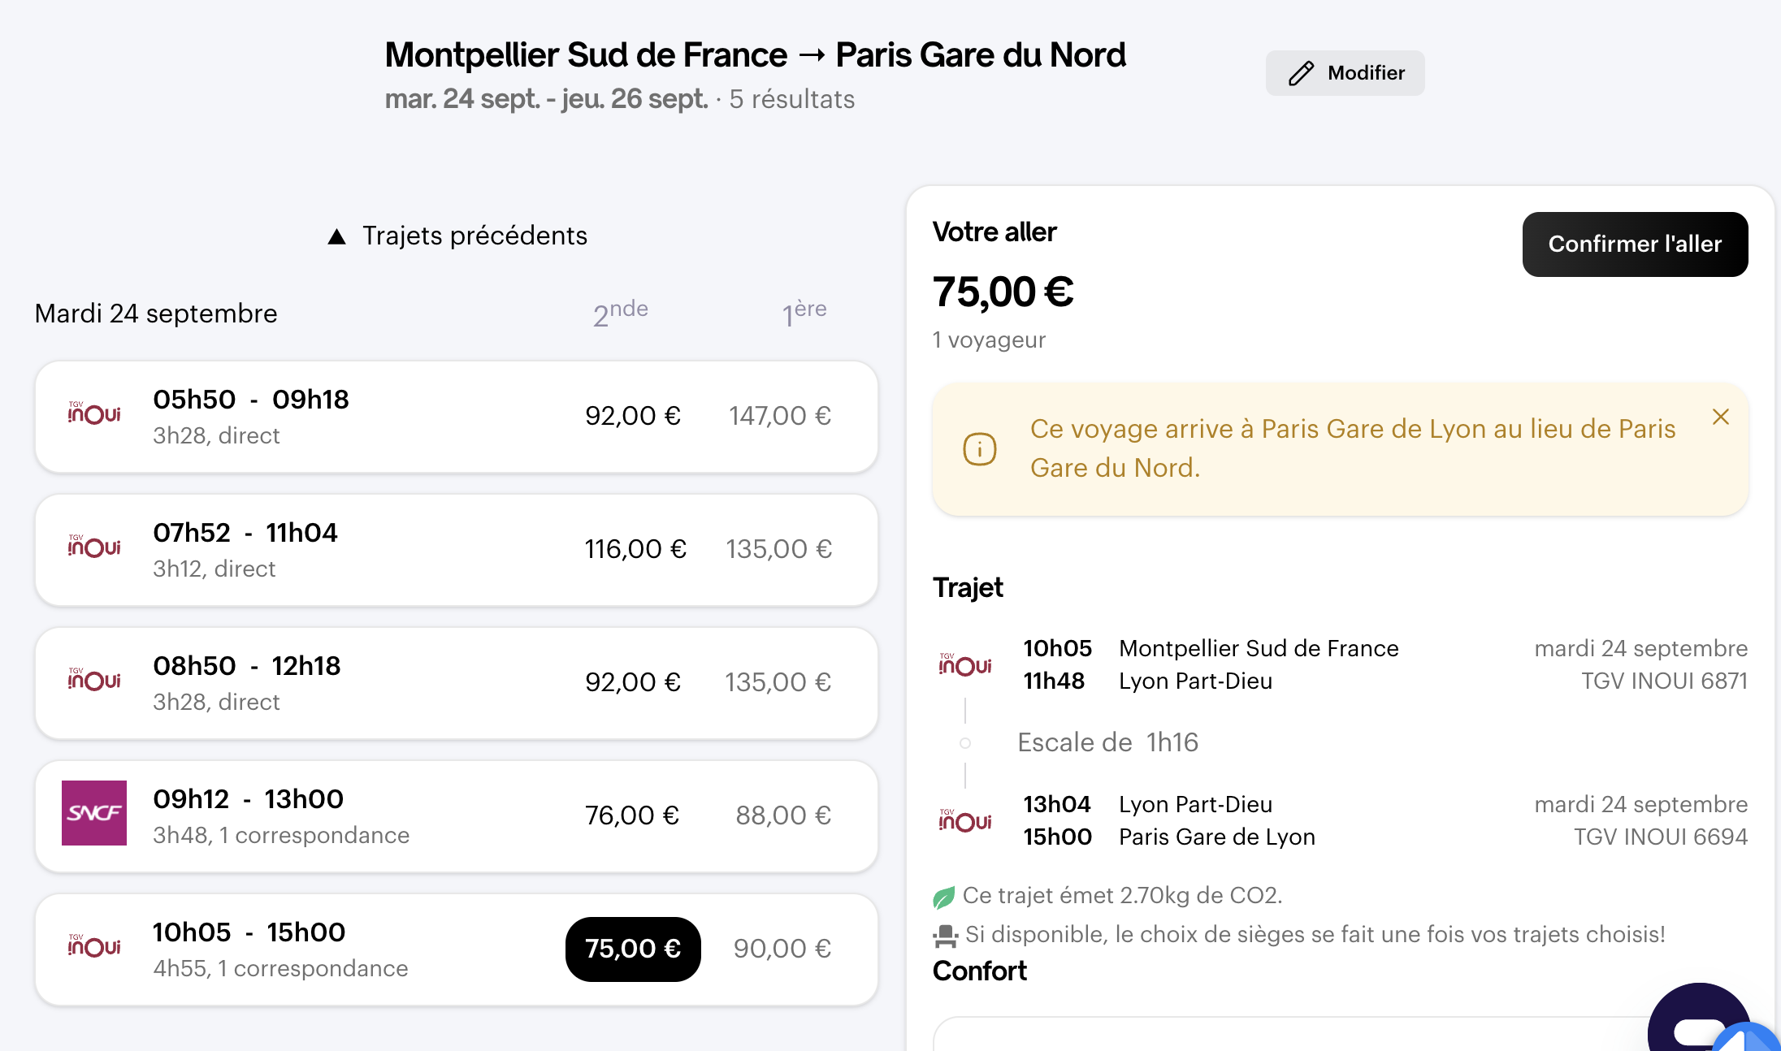
Task: Select 92,00 € second class for 05h50
Action: [x=633, y=416]
